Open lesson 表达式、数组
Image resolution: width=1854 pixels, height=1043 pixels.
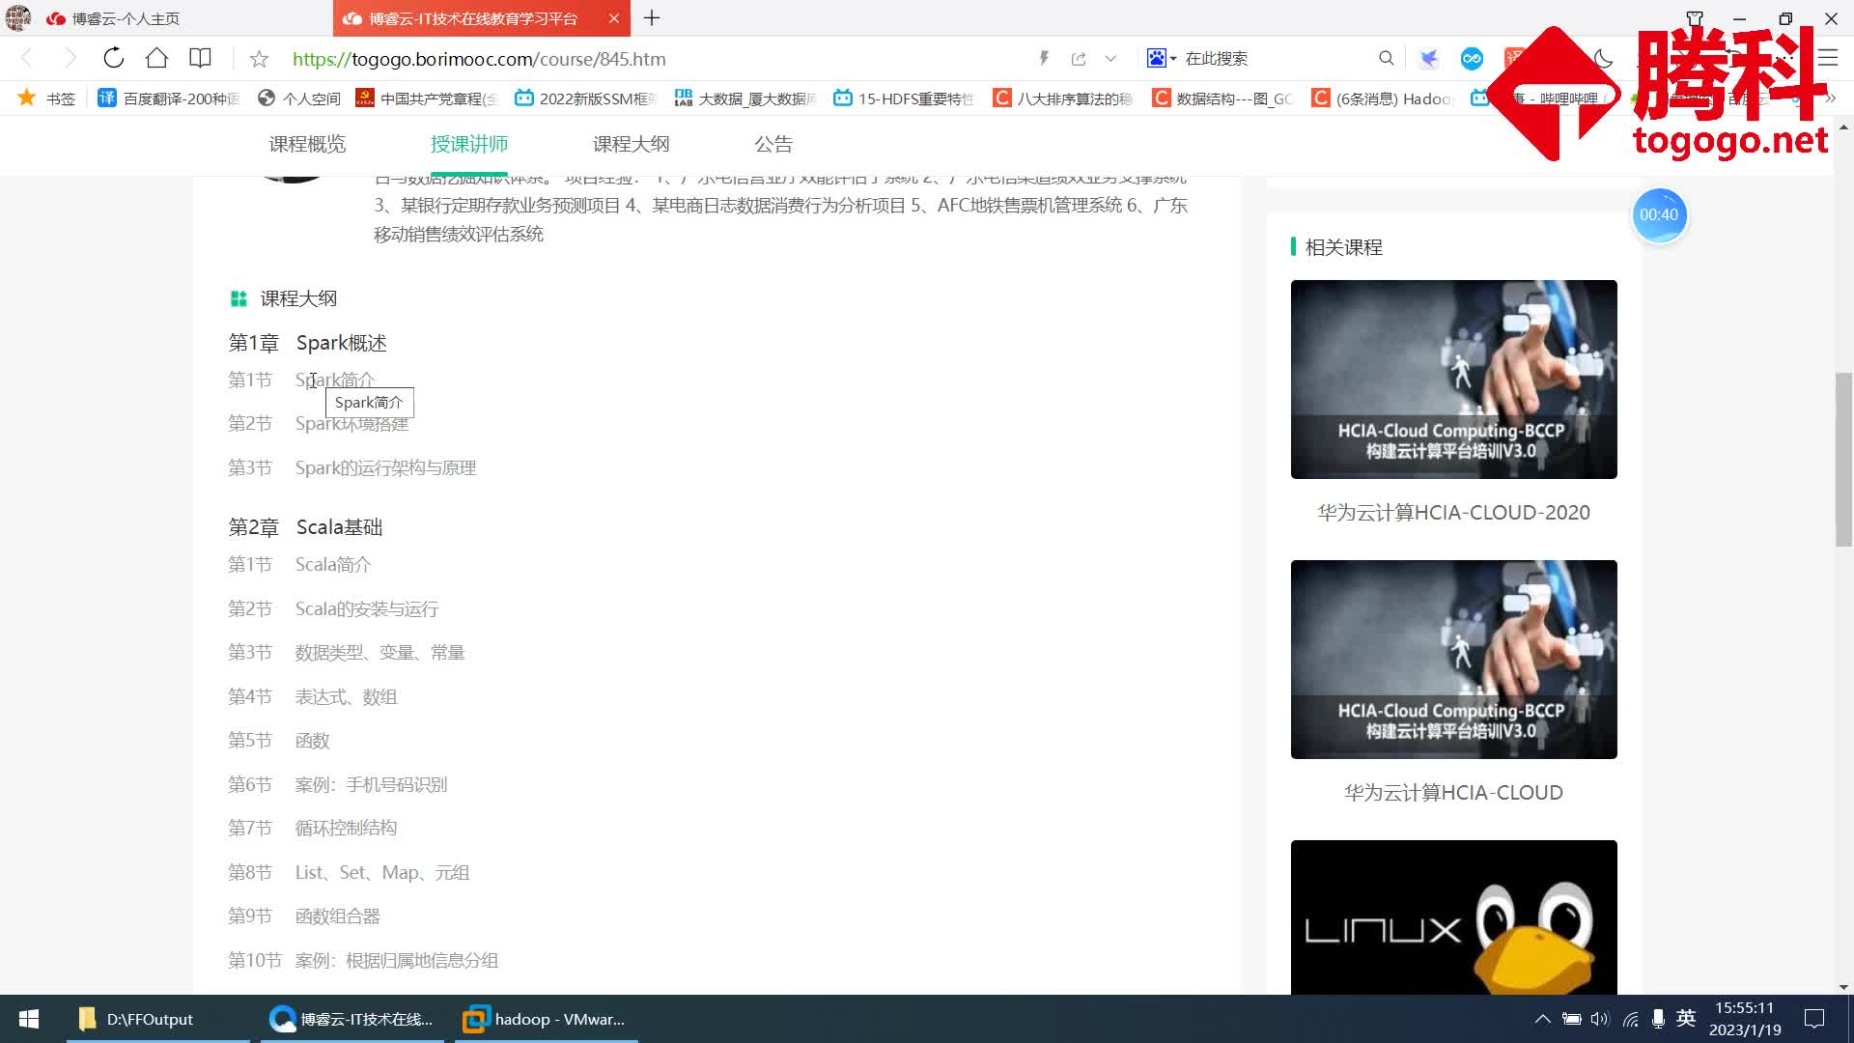tap(346, 697)
